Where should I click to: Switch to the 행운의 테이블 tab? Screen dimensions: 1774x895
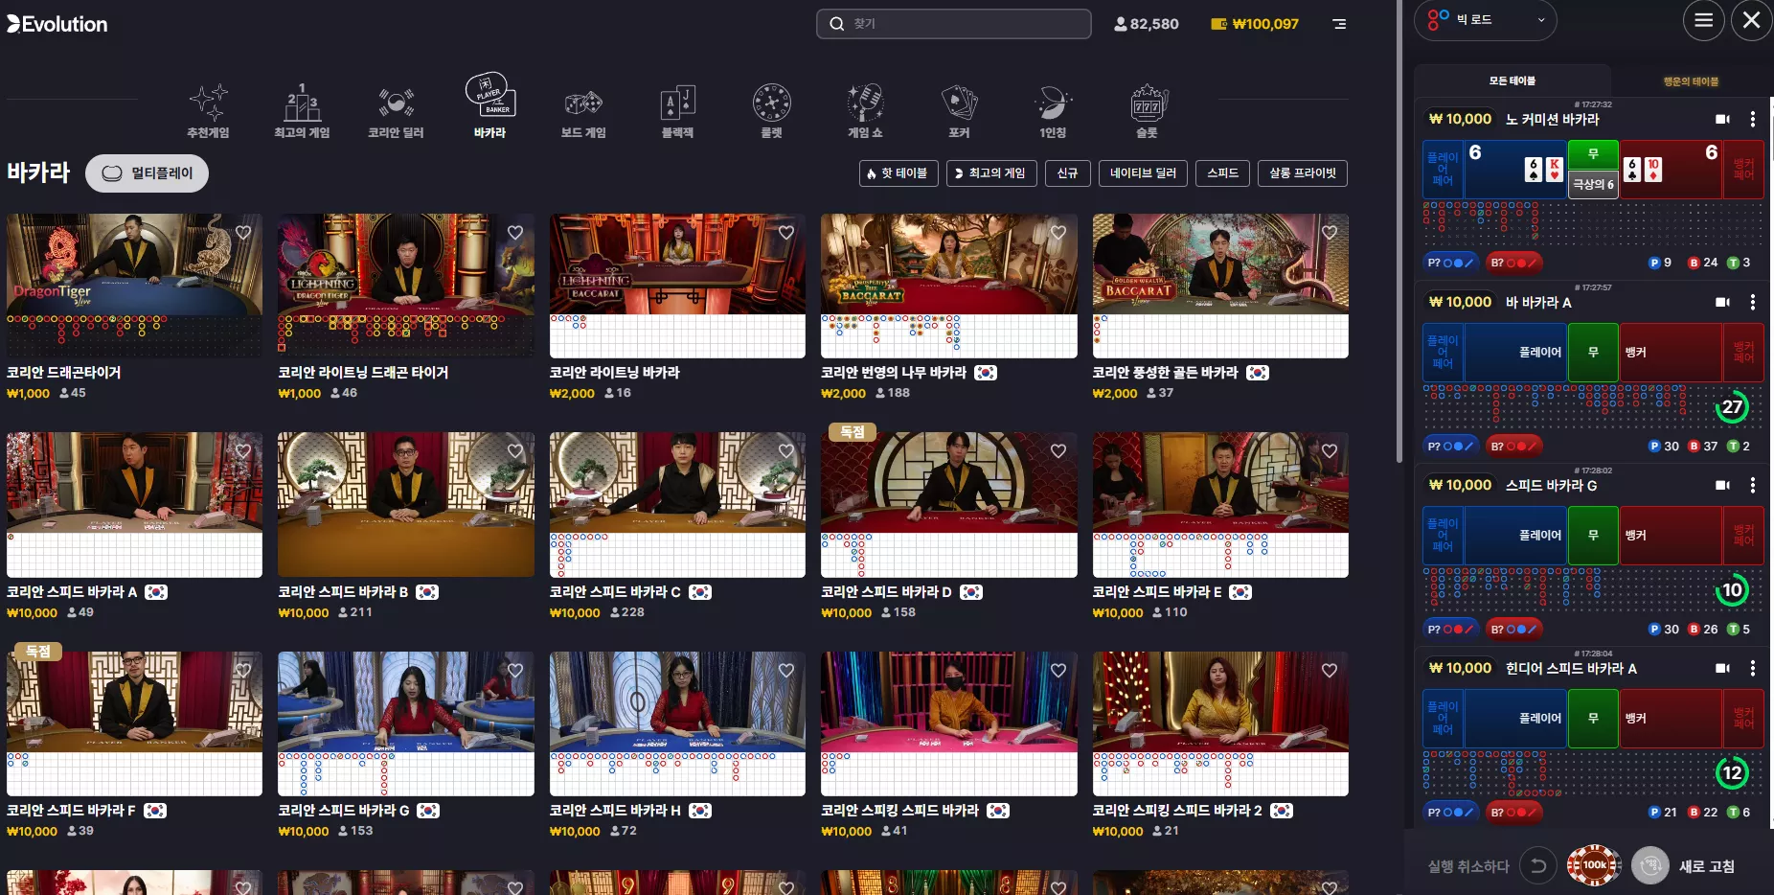coord(1691,81)
